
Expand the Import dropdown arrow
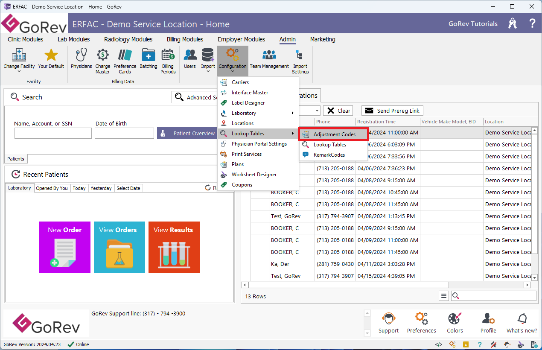pyautogui.click(x=208, y=72)
